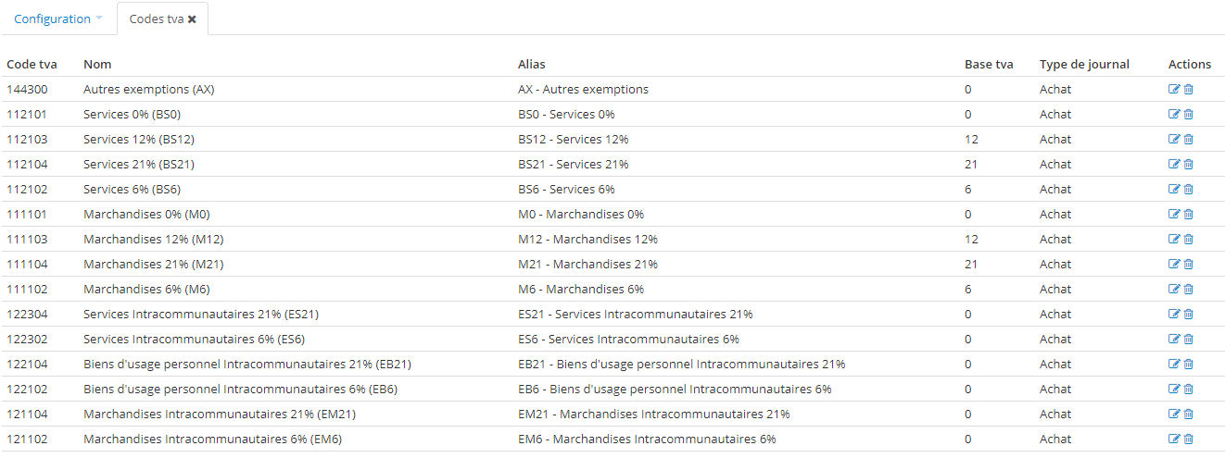Click the Alias column header
Image resolution: width=1225 pixels, height=458 pixels.
point(531,65)
